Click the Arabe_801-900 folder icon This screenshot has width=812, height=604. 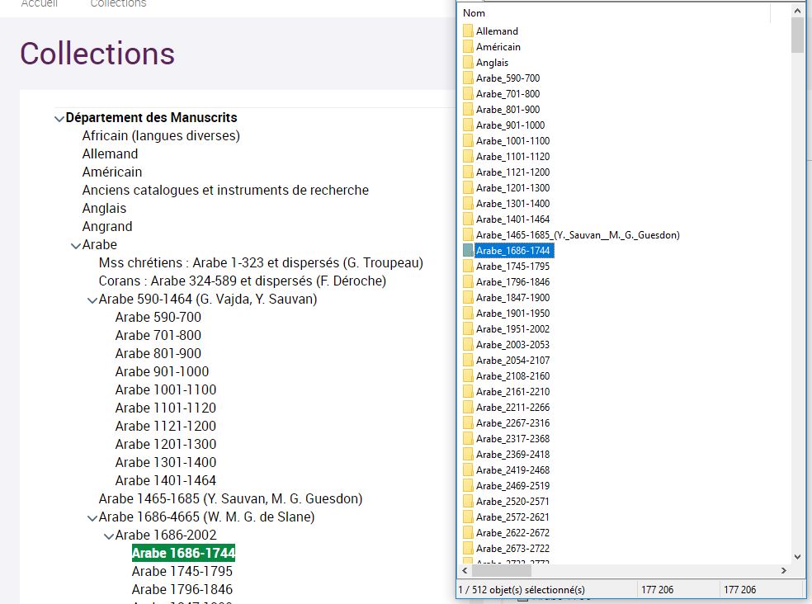[468, 109]
